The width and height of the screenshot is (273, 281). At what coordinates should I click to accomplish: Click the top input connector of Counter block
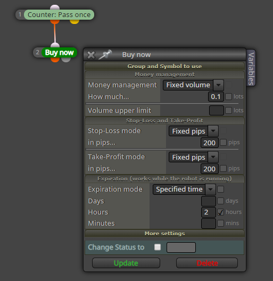click(x=55, y=7)
